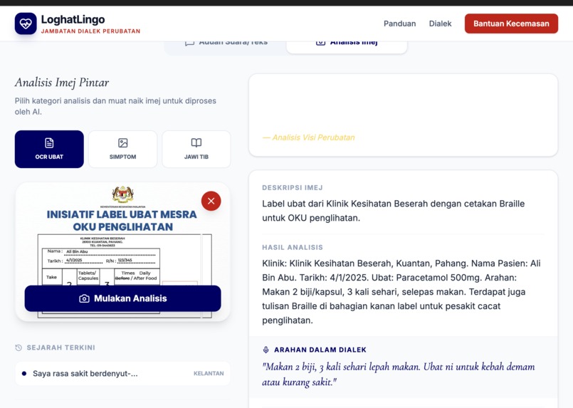The height and width of the screenshot is (408, 573).
Task: Open the Dialek menu item
Action: 440,23
